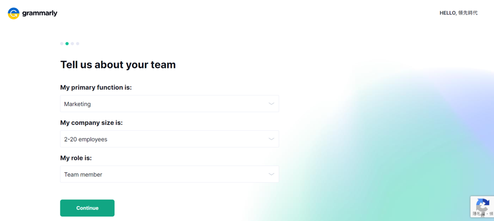Click the active green progress dot

pos(67,43)
